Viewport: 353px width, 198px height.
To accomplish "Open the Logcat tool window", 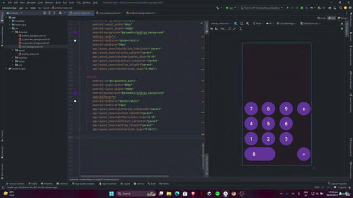I will coord(125,184).
